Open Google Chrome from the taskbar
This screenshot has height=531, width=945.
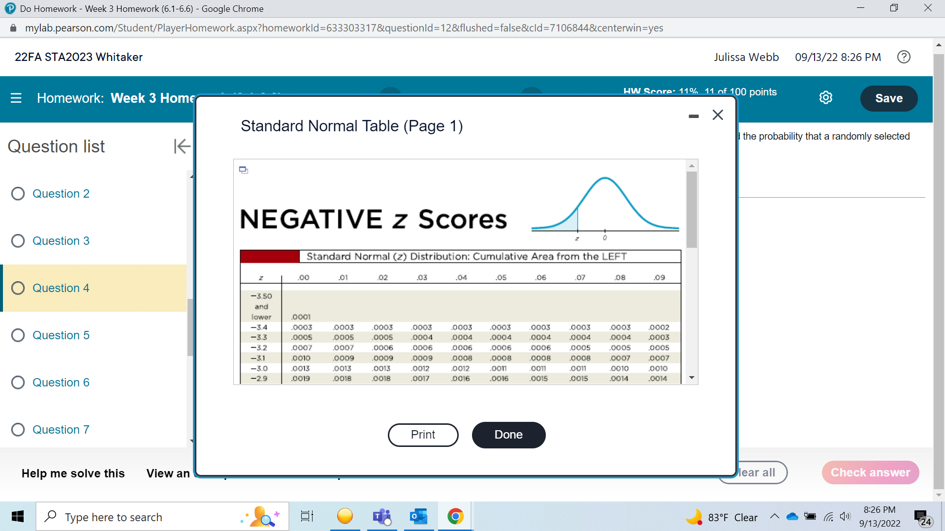(455, 516)
